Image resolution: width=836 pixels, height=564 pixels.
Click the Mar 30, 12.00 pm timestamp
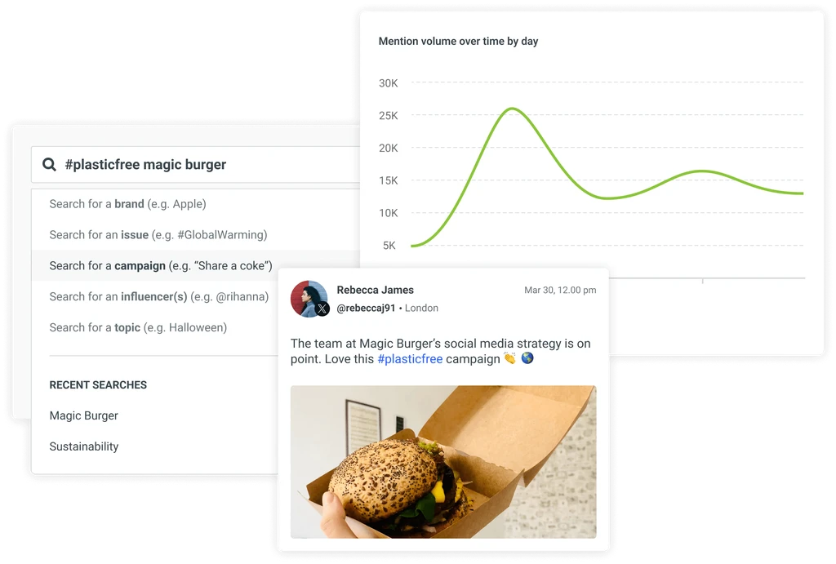[560, 290]
